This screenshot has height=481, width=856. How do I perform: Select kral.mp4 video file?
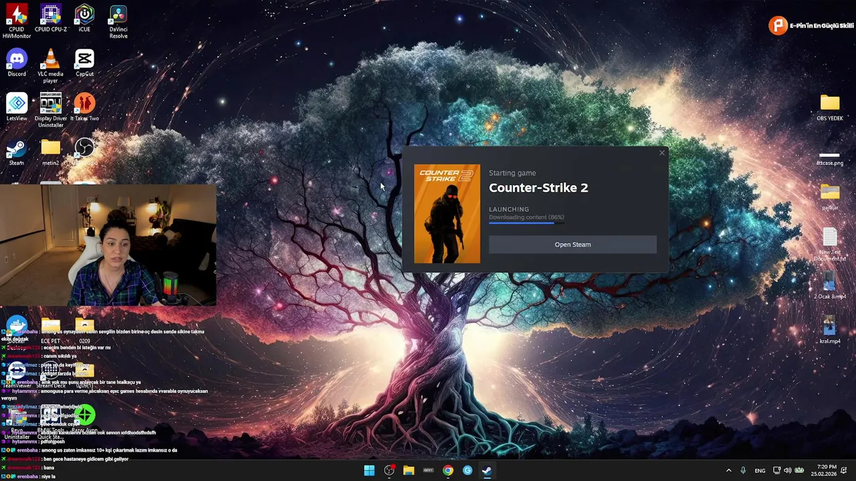click(x=830, y=330)
